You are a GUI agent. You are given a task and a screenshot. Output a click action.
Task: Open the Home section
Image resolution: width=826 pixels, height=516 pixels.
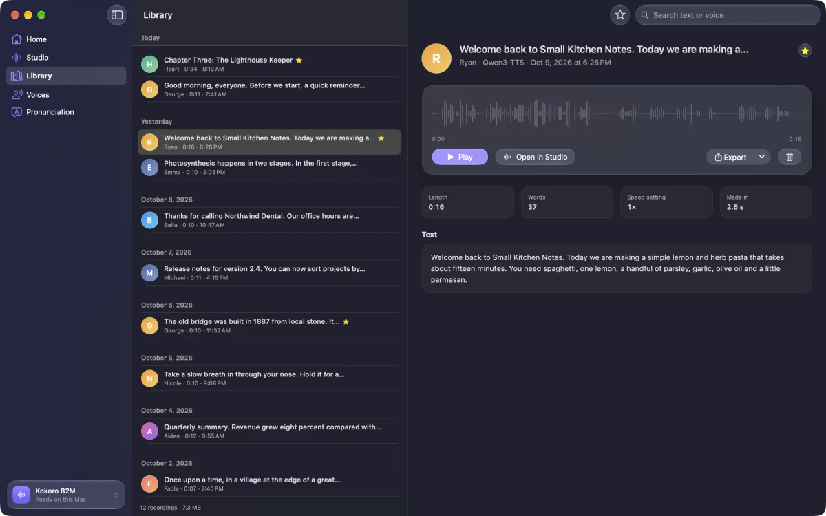(x=66, y=39)
